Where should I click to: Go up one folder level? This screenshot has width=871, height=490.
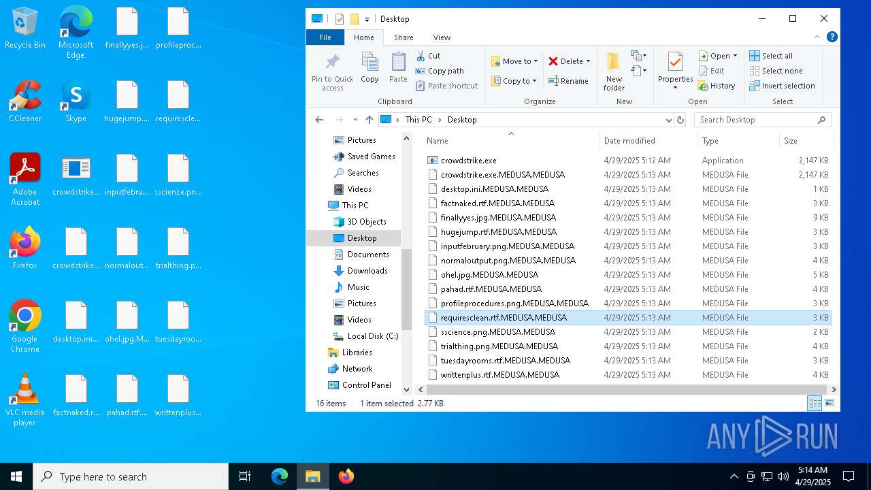369,120
